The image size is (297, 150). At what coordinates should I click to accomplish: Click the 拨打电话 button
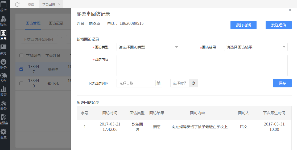(244, 25)
